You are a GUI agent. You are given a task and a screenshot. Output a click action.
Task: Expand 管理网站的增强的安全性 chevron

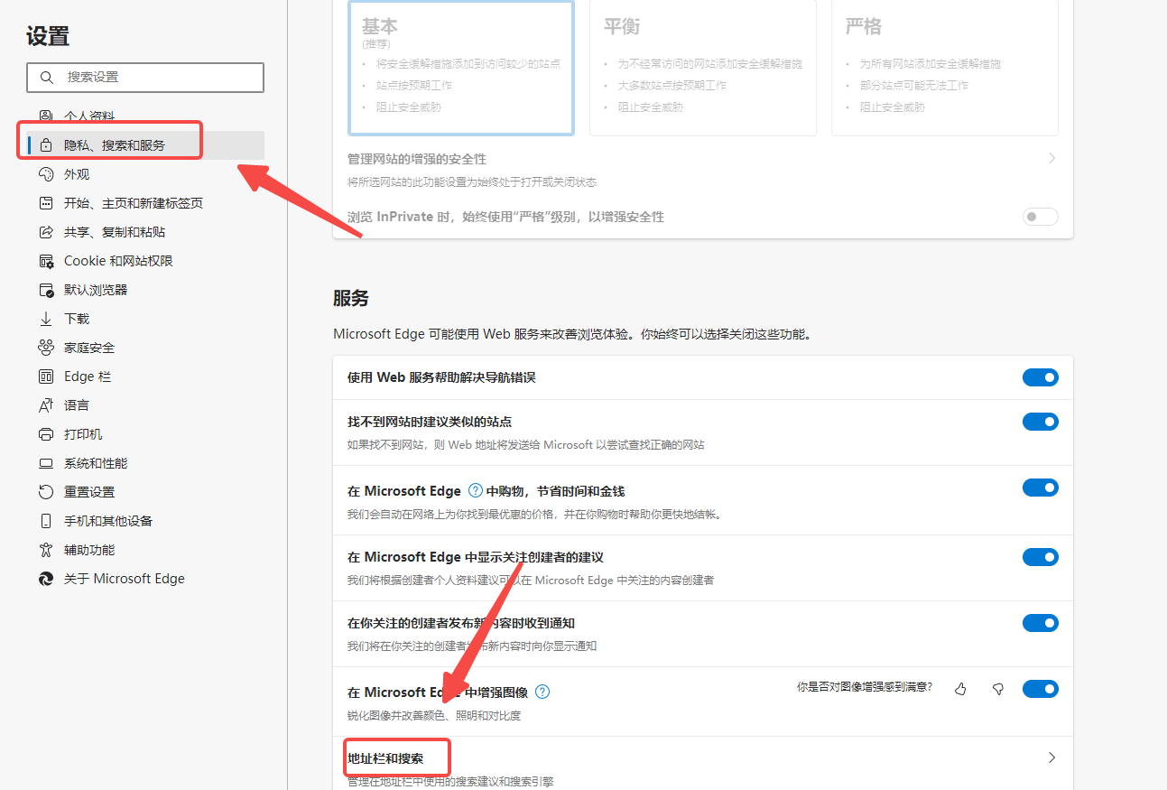1051,159
